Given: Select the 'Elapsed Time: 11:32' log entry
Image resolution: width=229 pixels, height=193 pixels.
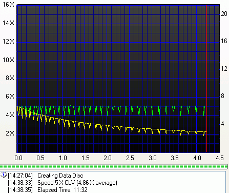Looking at the screenshot, I should [63, 190].
